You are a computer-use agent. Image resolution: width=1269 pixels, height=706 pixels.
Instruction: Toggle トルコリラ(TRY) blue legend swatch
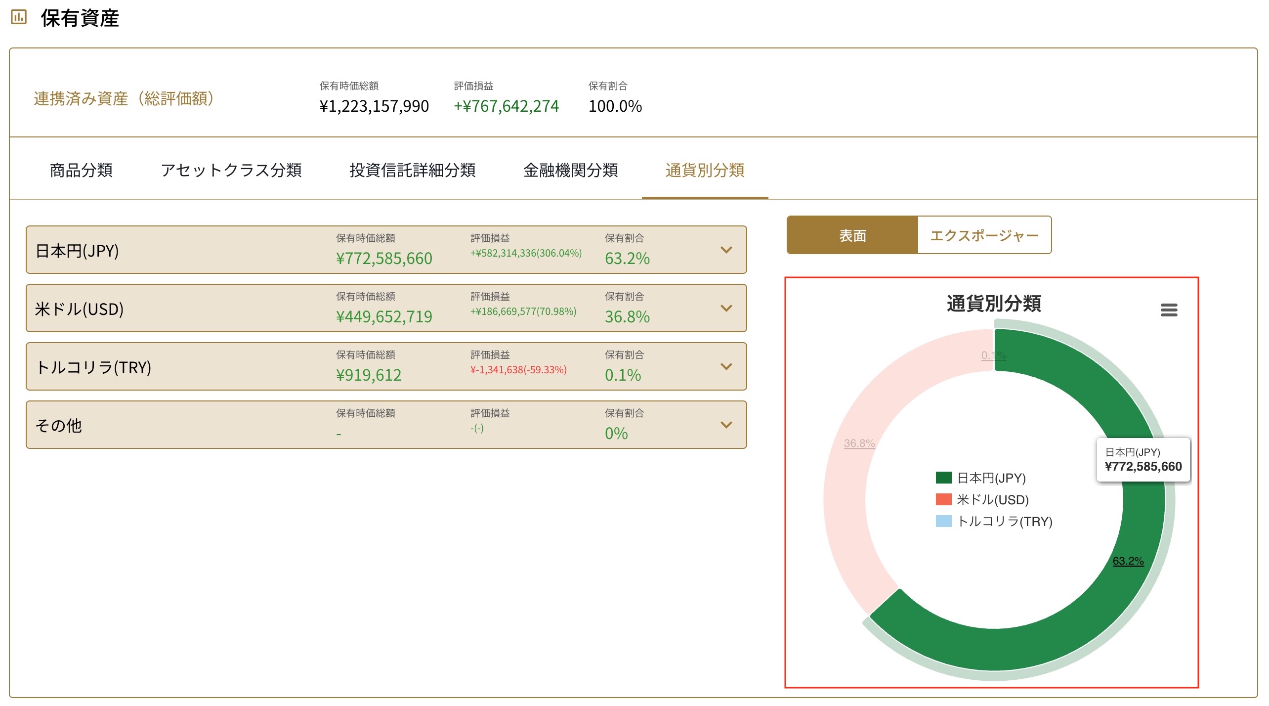click(x=943, y=521)
